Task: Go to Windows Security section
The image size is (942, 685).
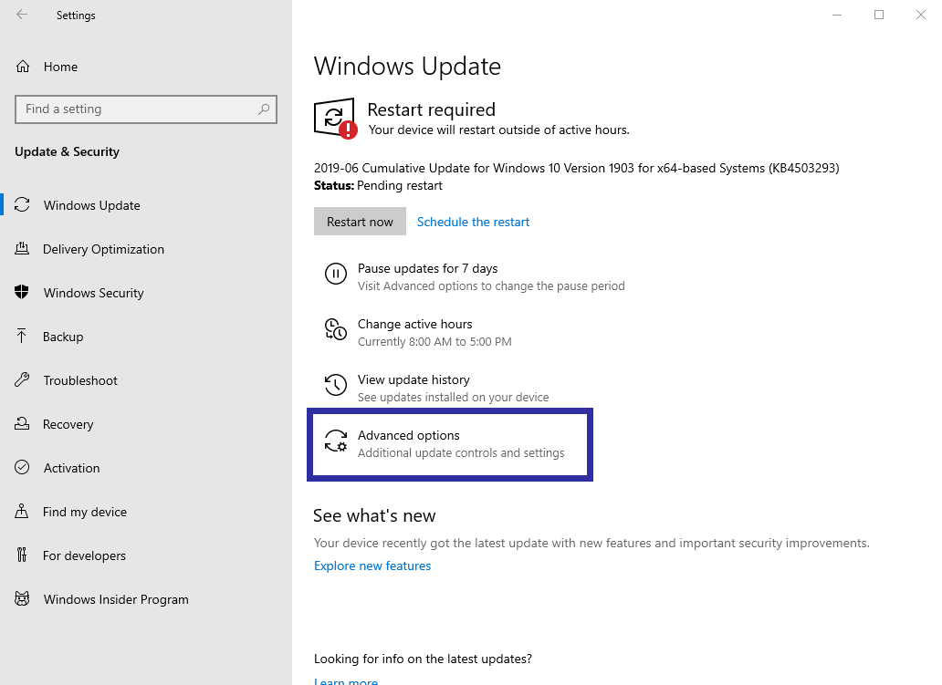Action: (94, 293)
